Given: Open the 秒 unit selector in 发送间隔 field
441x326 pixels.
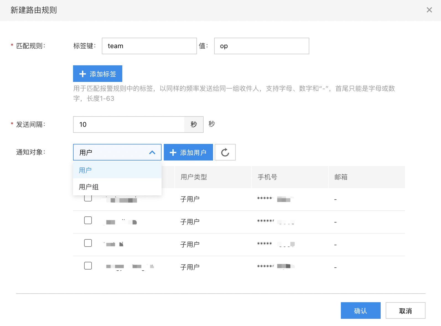Looking at the screenshot, I should [194, 125].
